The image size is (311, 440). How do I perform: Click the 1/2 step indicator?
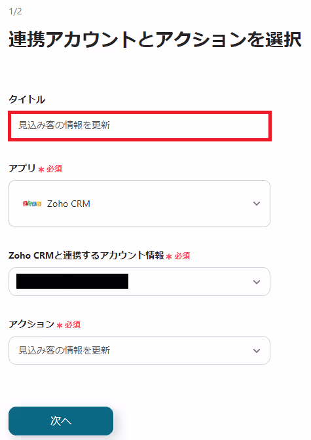[x=15, y=11]
